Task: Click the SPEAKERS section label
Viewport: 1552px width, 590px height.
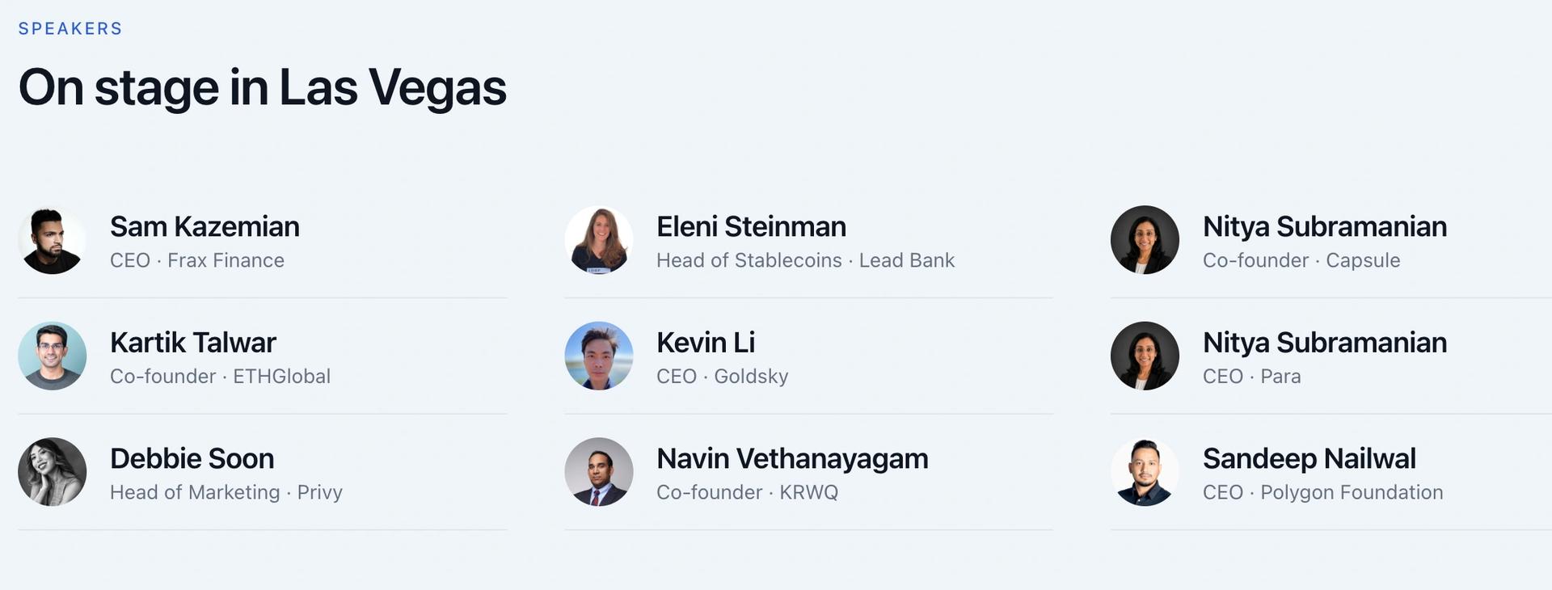Action: pyautogui.click(x=70, y=28)
